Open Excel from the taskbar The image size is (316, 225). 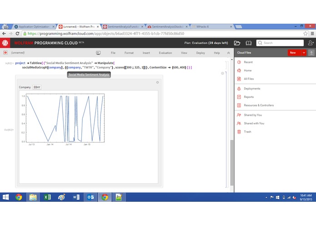click(47, 197)
